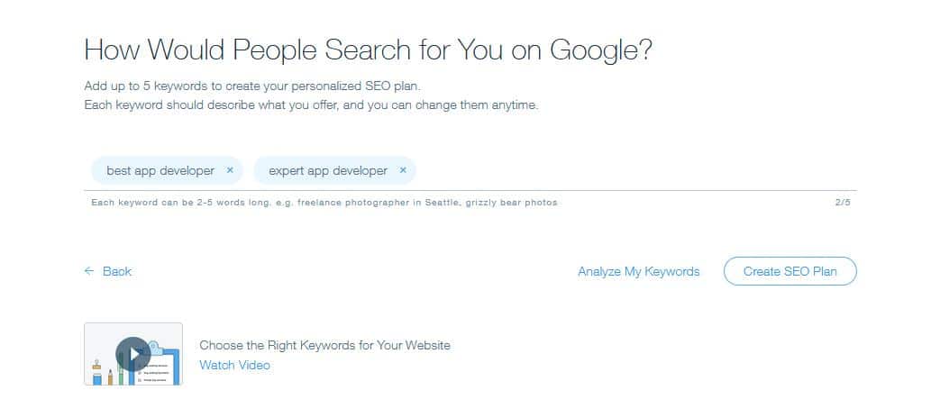Focus the empty keyword input area
Image resolution: width=931 pixels, height=399 pixels.
pos(635,171)
